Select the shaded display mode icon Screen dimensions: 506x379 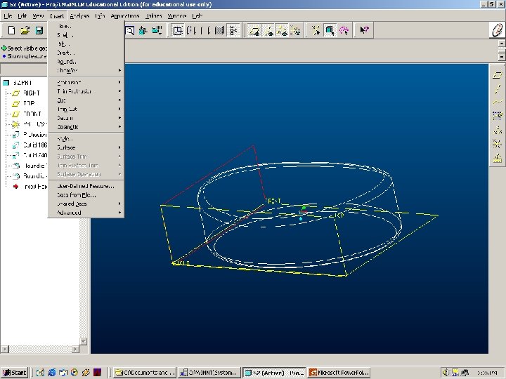click(219, 30)
